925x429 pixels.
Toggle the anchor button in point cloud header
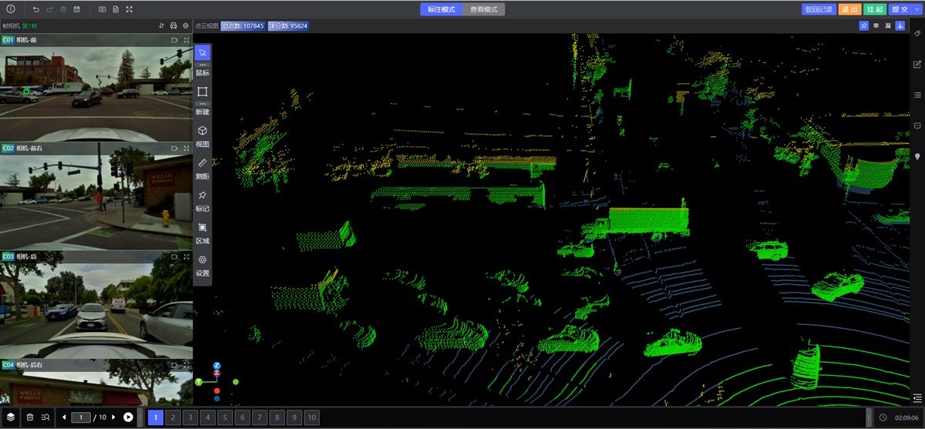click(900, 25)
